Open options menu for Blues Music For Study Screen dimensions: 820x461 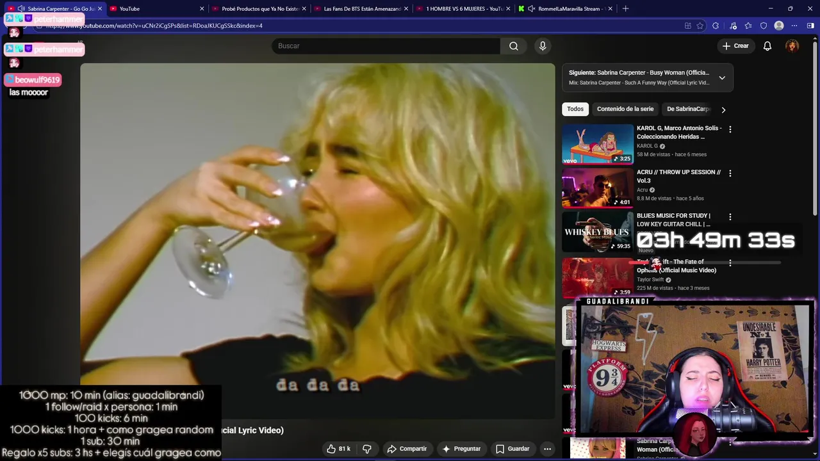pos(730,217)
